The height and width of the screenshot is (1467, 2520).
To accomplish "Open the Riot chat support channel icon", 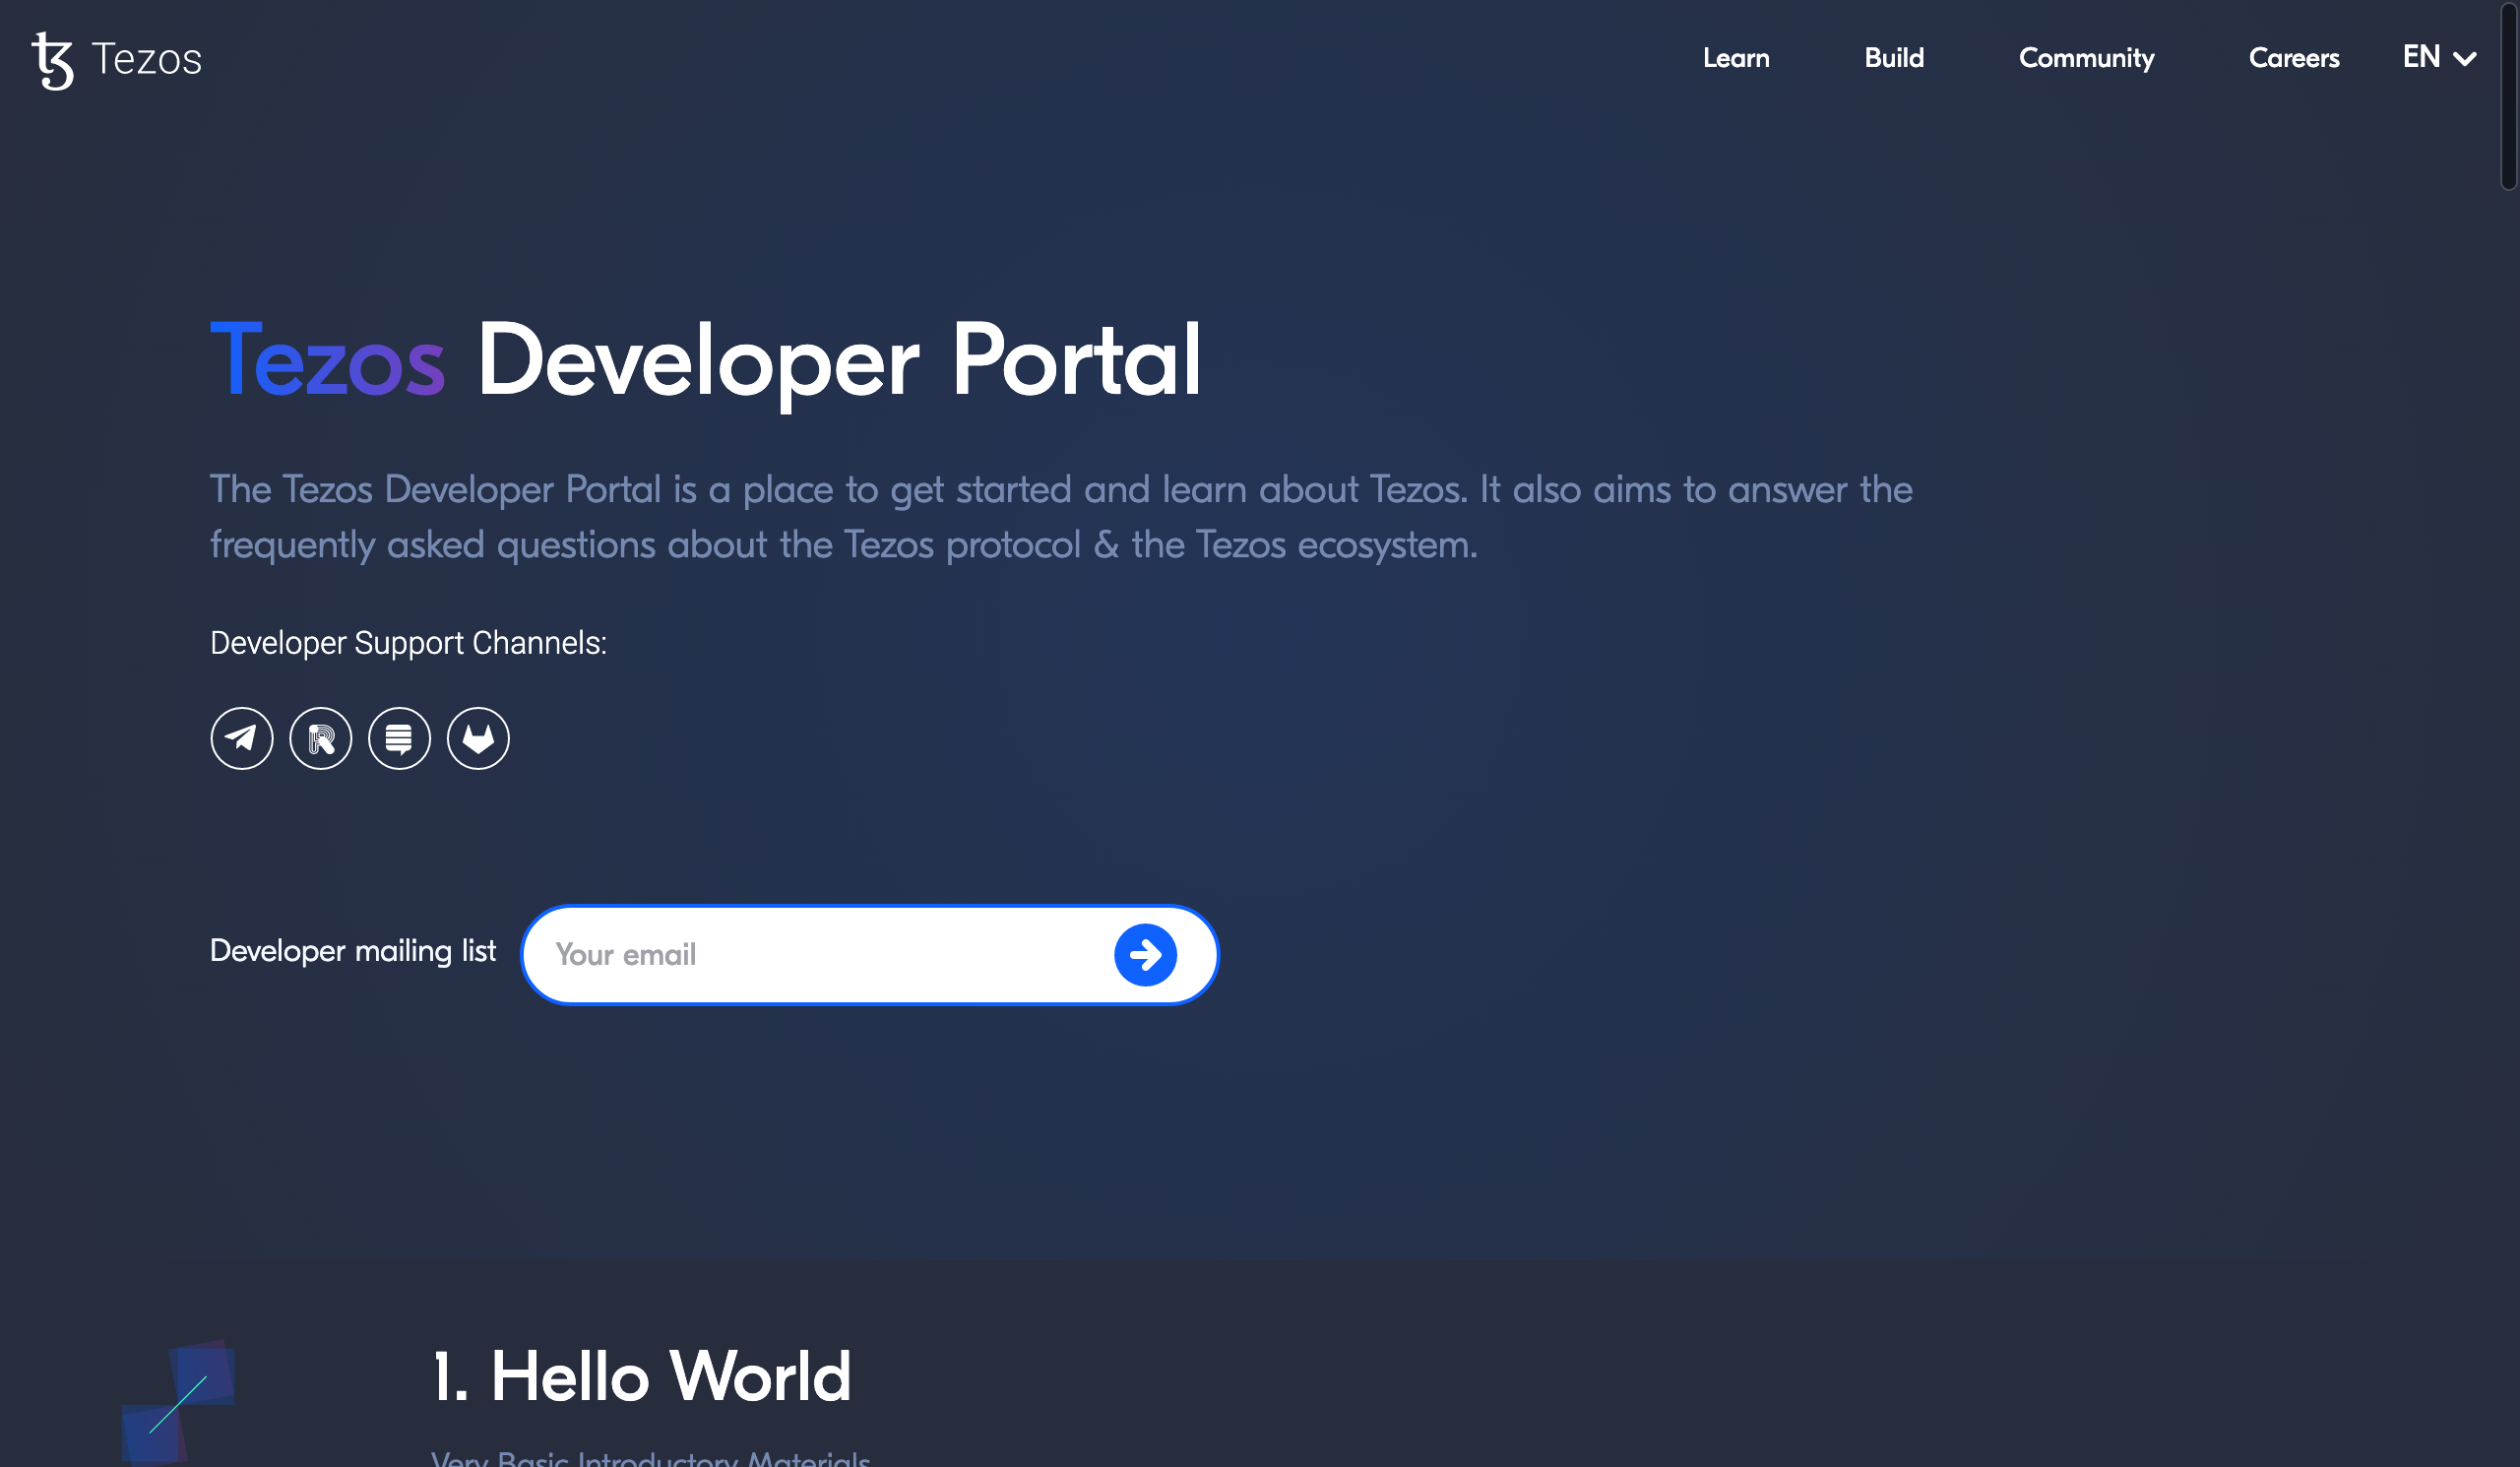I will click(x=320, y=738).
